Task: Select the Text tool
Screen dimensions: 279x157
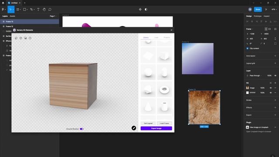Action: tap(38, 10)
